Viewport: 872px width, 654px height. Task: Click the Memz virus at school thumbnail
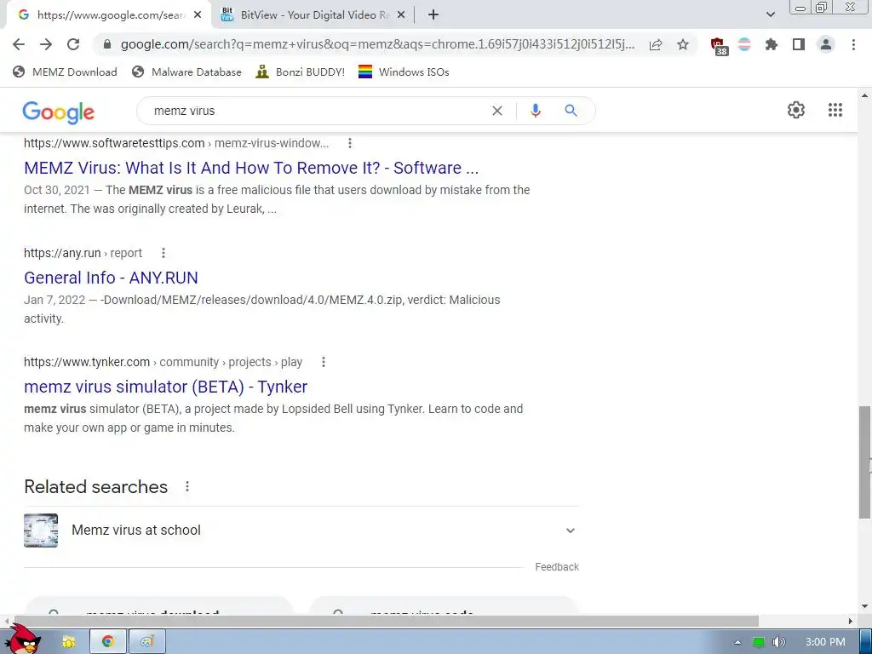pyautogui.click(x=41, y=531)
